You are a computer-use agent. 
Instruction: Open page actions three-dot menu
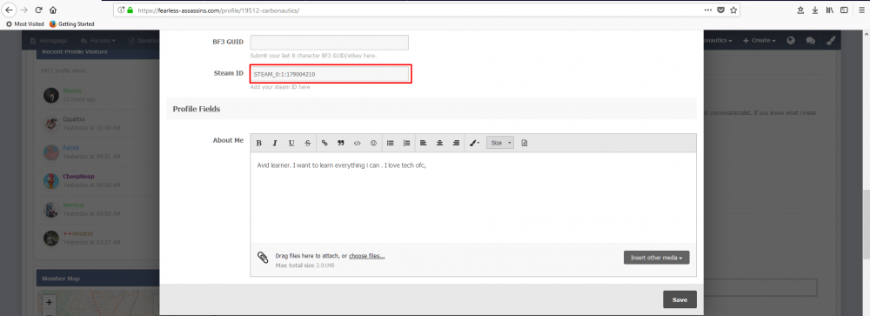(x=708, y=10)
